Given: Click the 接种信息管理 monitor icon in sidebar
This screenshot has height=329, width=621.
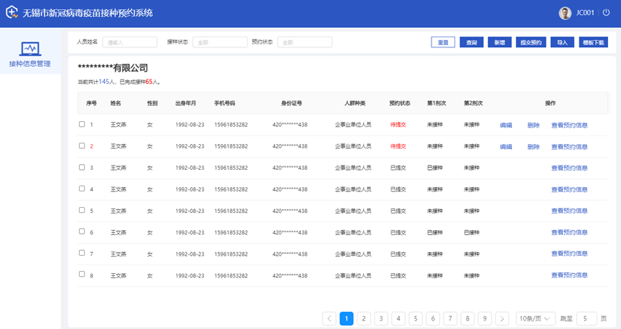Looking at the screenshot, I should click(x=30, y=49).
